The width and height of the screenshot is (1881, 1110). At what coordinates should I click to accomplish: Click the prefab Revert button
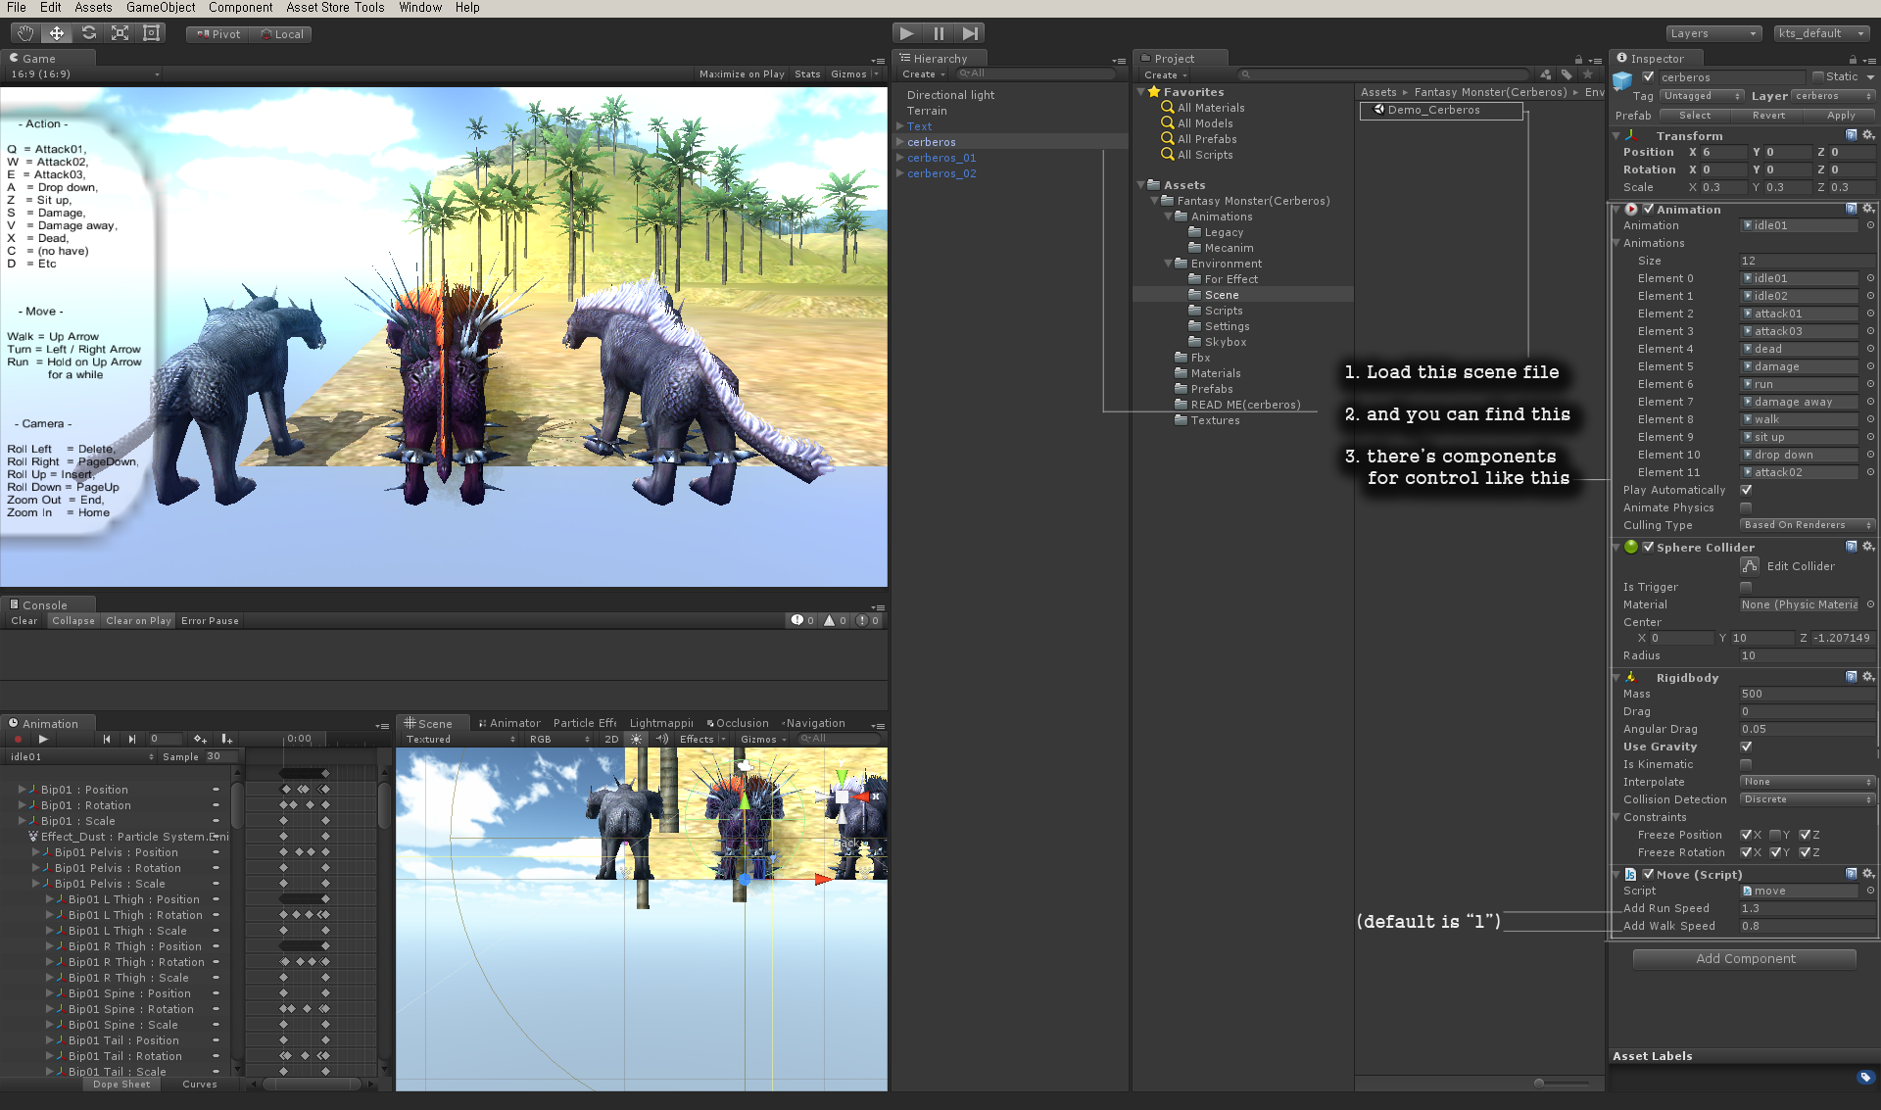1768,116
